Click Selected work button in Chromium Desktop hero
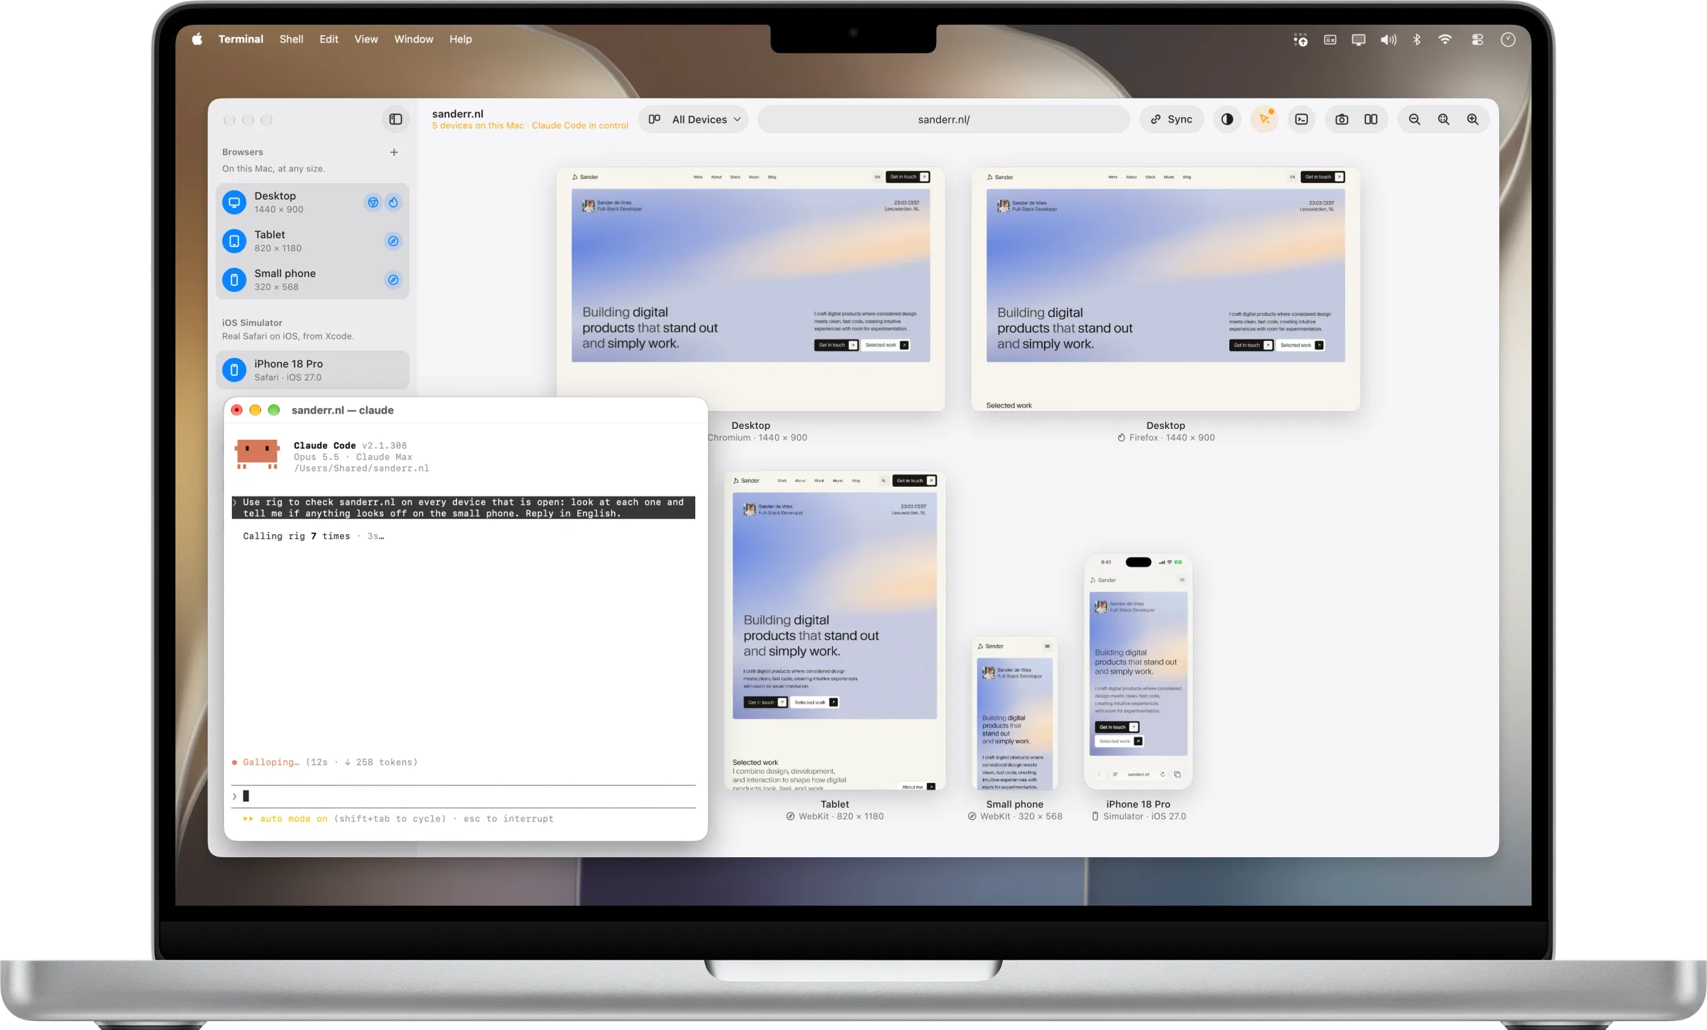1707x1030 pixels. pos(885,345)
